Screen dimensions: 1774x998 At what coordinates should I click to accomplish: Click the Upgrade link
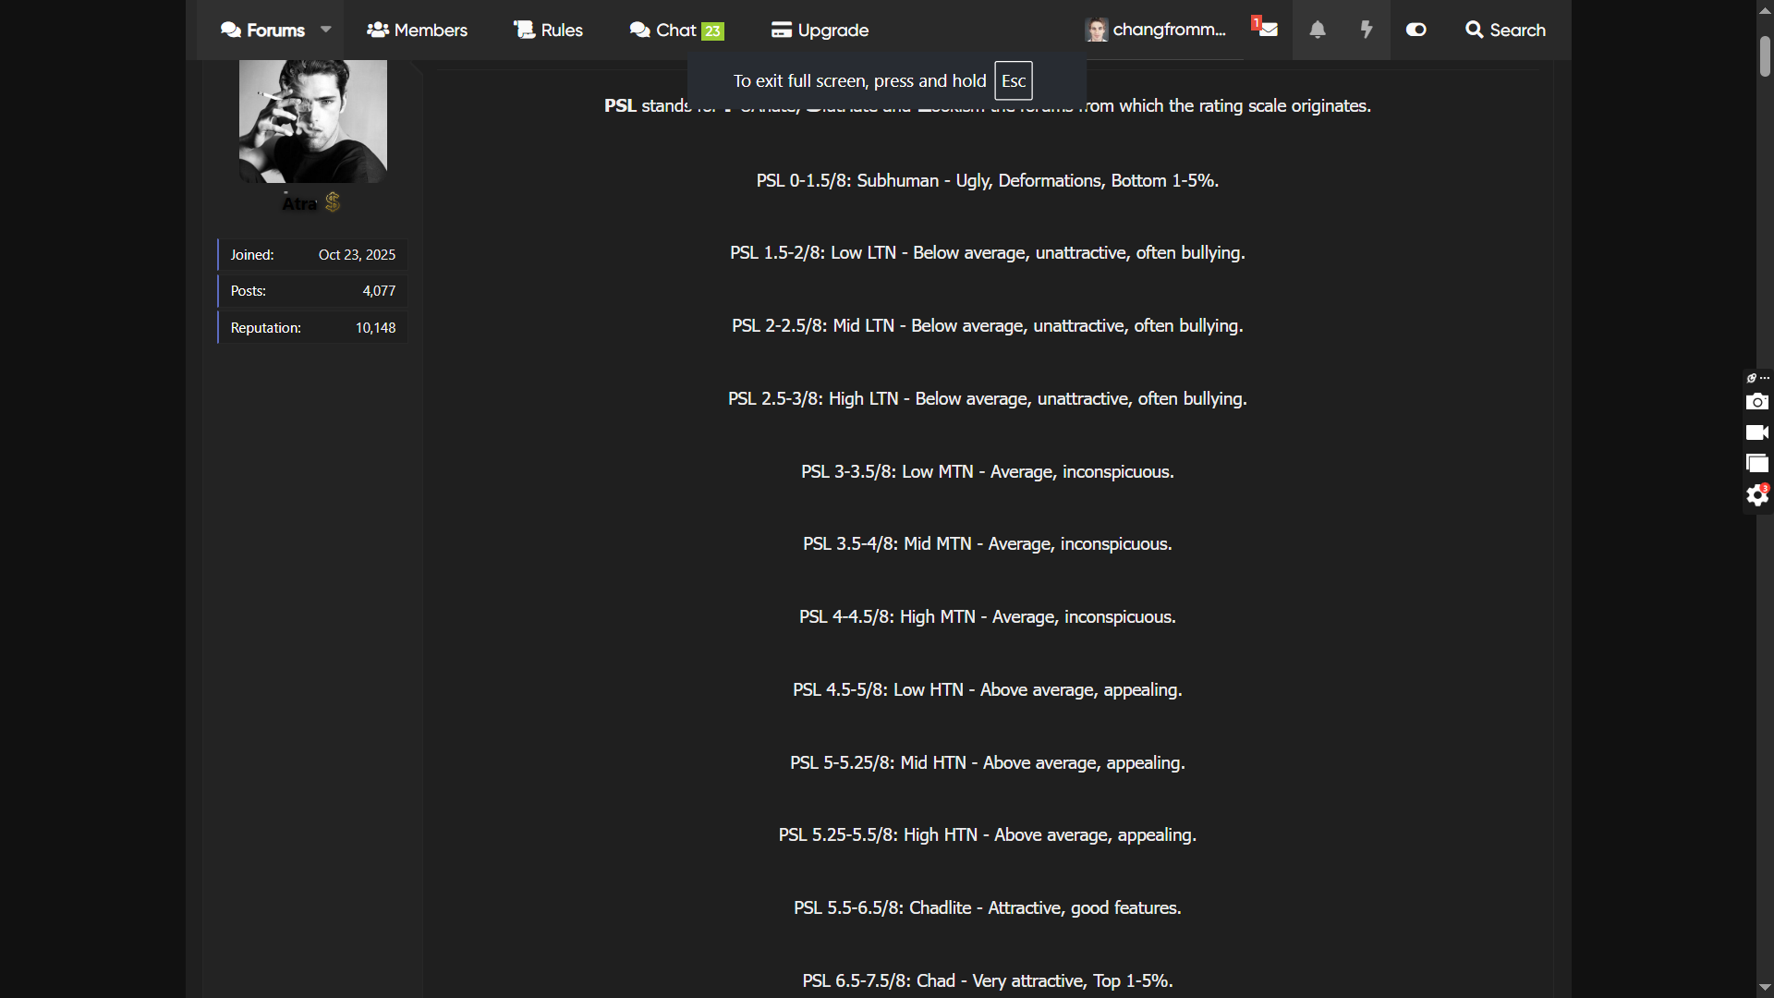[820, 30]
